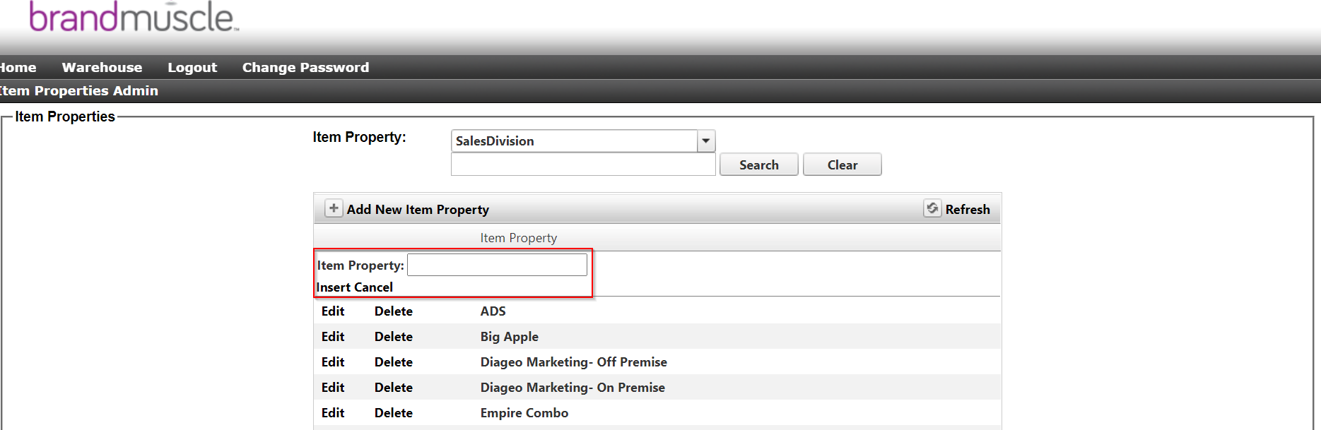
Task: Select the Home menu item
Action: (16, 67)
